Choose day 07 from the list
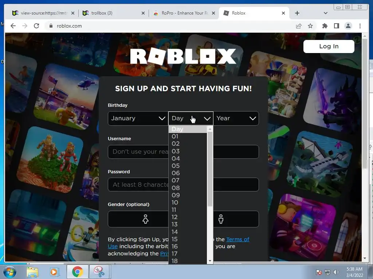The height and width of the screenshot is (279, 373). (188, 181)
